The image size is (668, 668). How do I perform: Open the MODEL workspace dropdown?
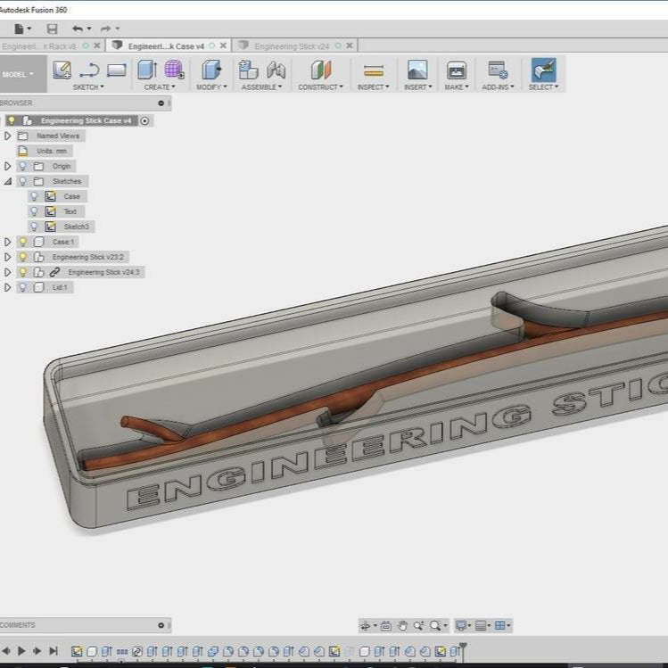[19, 75]
